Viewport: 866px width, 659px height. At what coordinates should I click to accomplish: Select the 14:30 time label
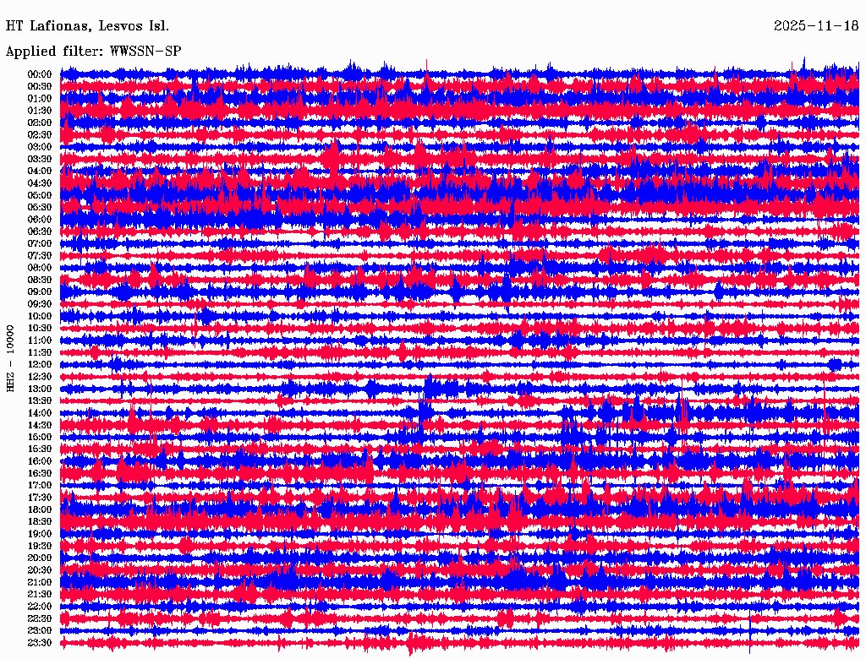click(39, 425)
